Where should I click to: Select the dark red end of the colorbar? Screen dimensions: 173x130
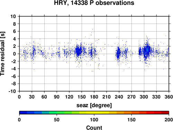165,113
